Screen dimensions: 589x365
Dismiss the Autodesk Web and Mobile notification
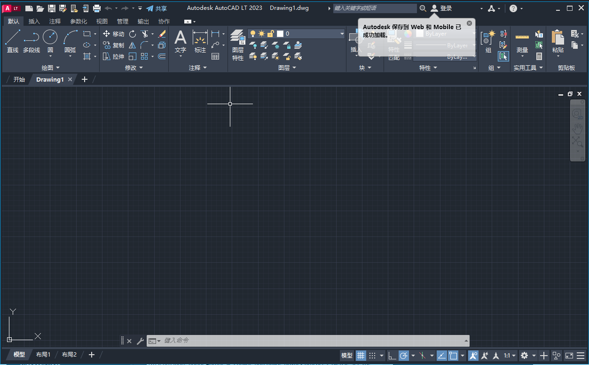coord(469,23)
